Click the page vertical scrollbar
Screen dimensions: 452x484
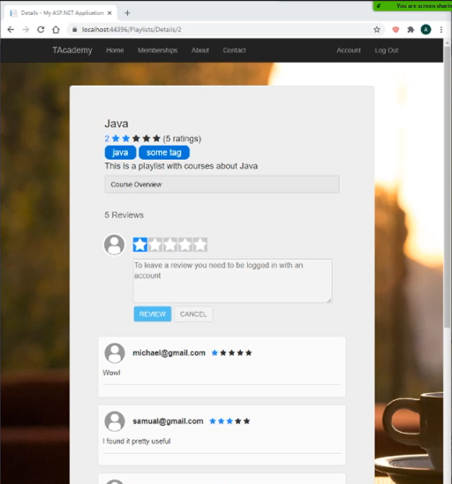(x=448, y=185)
